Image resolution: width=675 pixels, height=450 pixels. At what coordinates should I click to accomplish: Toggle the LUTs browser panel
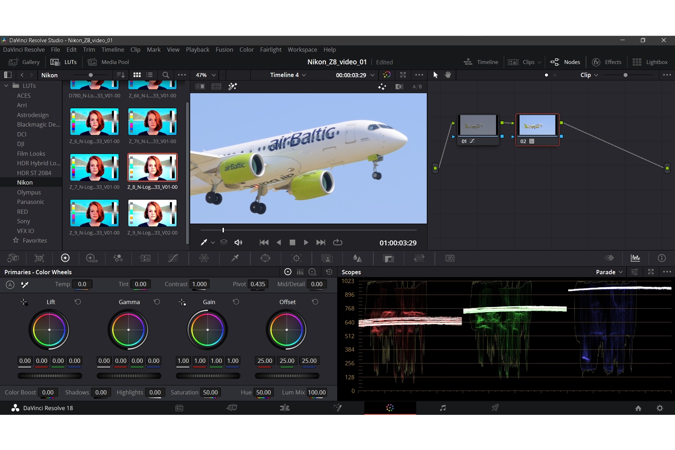64,62
